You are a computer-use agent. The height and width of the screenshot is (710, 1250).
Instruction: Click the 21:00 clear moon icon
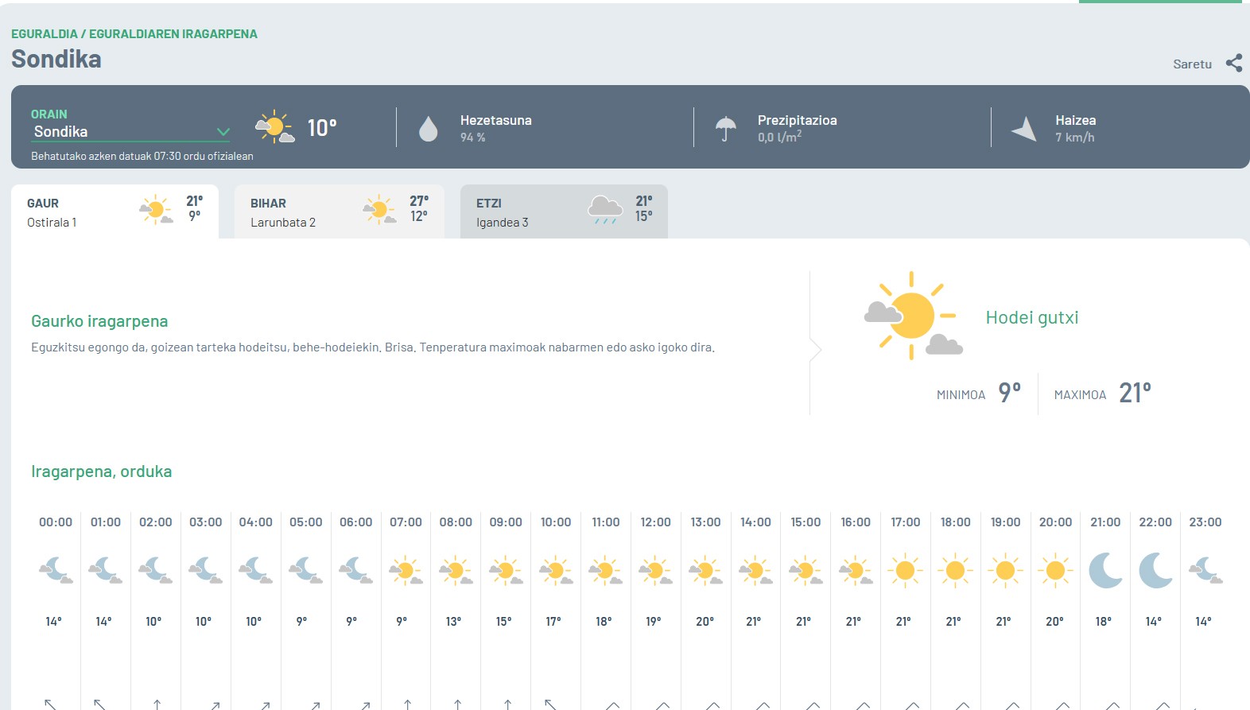click(x=1105, y=570)
